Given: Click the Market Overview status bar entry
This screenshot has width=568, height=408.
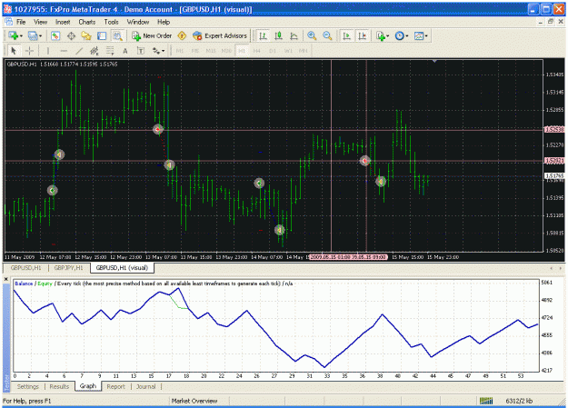Looking at the screenshot, I should pos(194,401).
